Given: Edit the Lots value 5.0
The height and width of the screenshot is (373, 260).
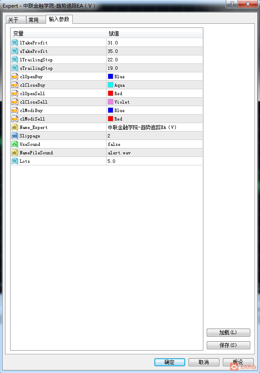Looking at the screenshot, I should [x=154, y=161].
